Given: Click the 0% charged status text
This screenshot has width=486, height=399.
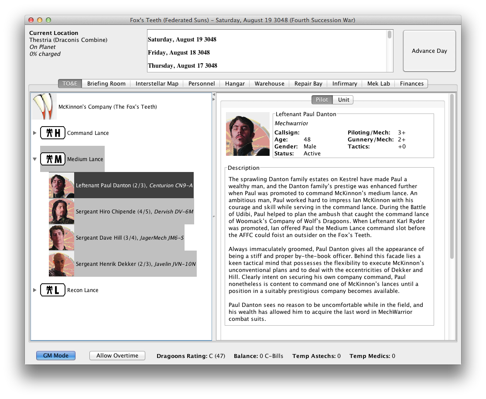Looking at the screenshot, I should [x=45, y=54].
